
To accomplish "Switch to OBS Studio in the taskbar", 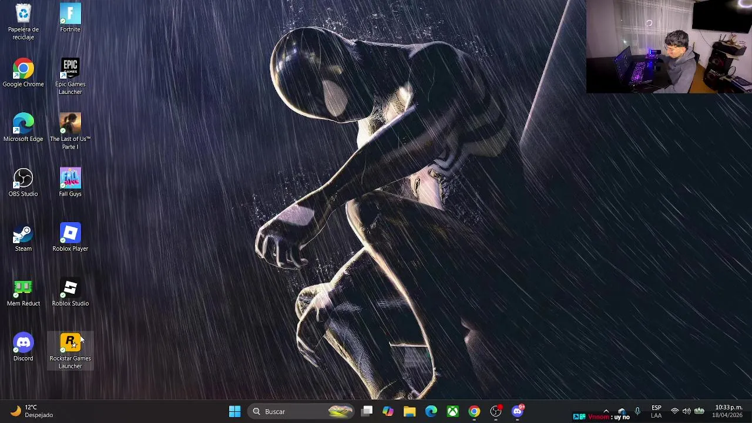I will (x=496, y=411).
